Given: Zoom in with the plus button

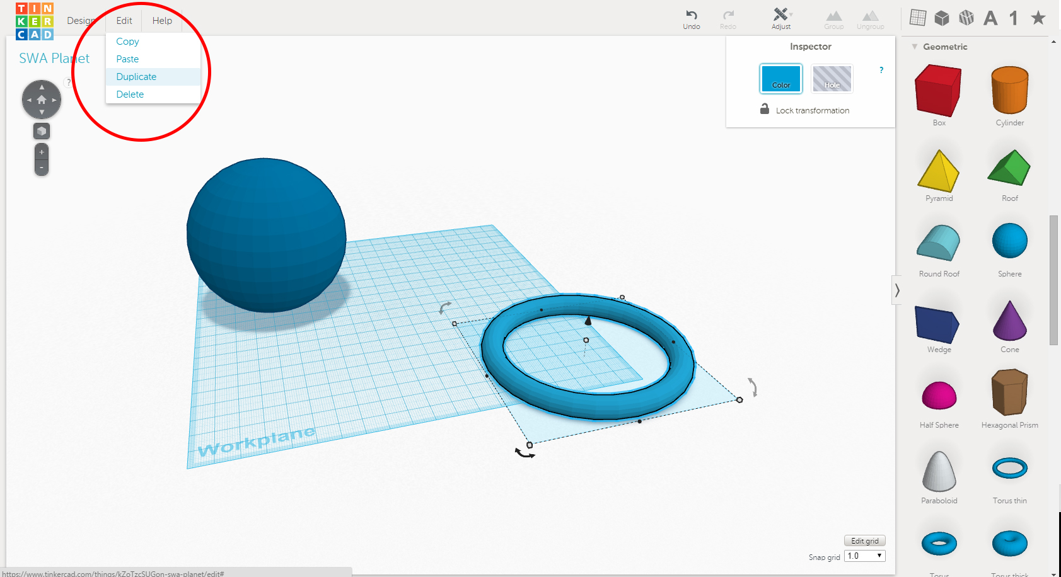Looking at the screenshot, I should point(42,152).
